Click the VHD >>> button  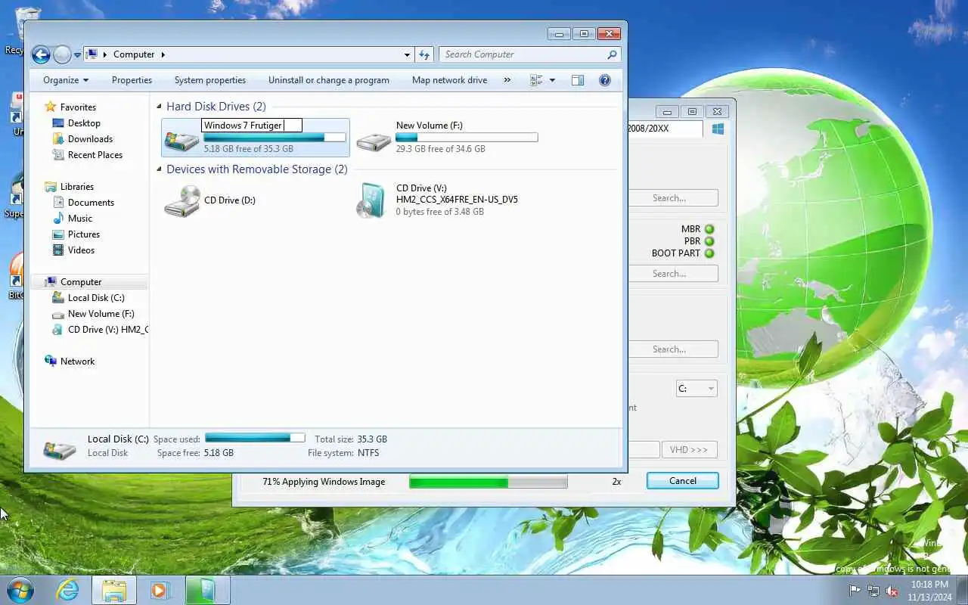[689, 450]
